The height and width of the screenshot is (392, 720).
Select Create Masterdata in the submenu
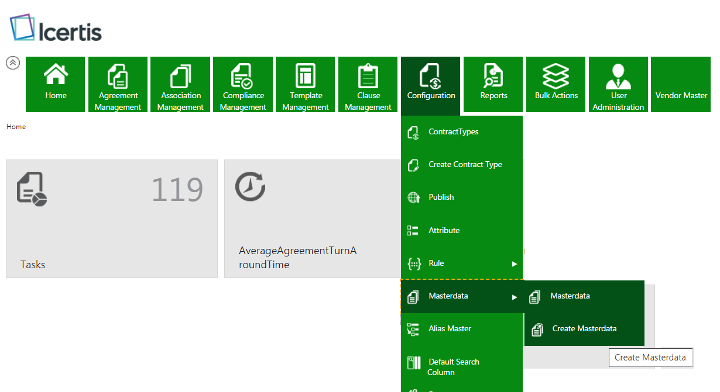(584, 329)
